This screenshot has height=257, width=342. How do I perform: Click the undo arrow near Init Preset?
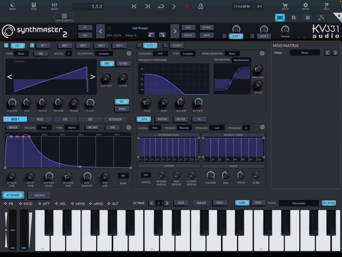(151, 35)
